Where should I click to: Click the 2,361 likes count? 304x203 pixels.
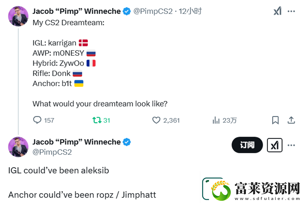tap(171, 120)
